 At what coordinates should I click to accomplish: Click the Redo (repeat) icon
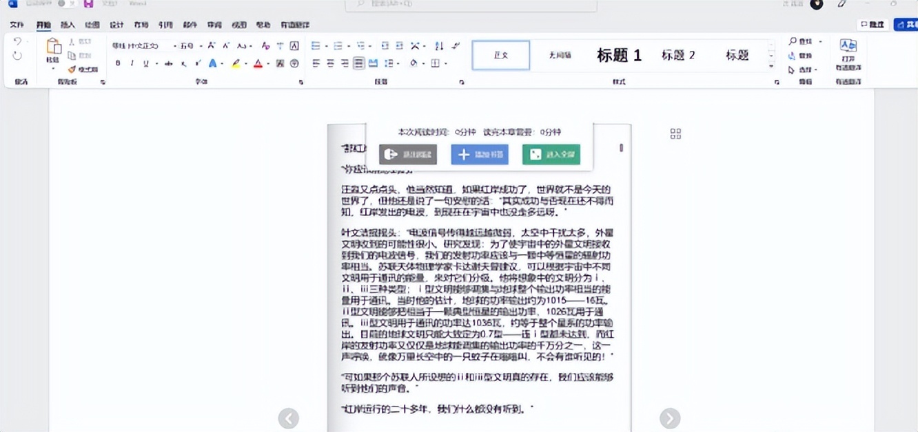[x=17, y=56]
